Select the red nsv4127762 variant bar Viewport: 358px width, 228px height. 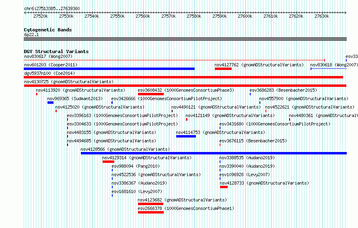coord(223,69)
